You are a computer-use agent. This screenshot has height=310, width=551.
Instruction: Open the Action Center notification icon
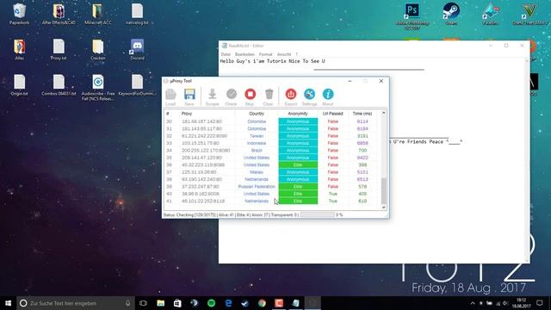(x=540, y=303)
